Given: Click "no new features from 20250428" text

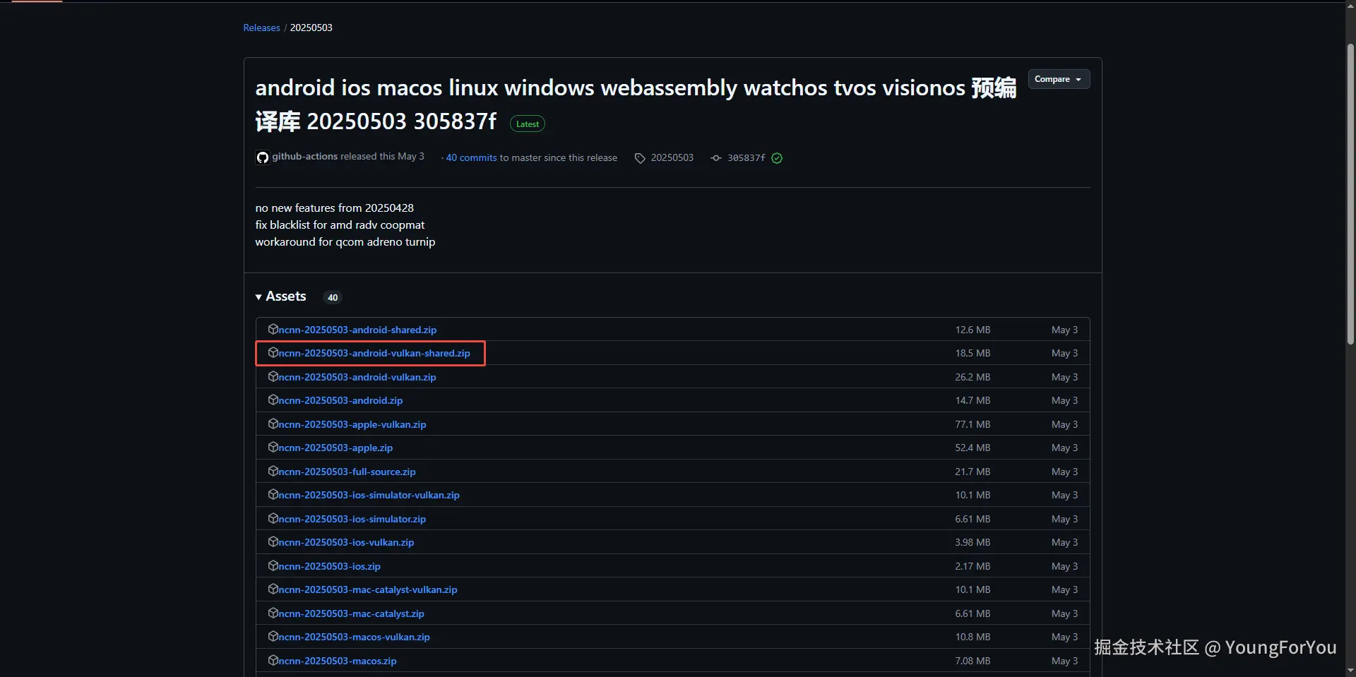Looking at the screenshot, I should click(x=334, y=208).
